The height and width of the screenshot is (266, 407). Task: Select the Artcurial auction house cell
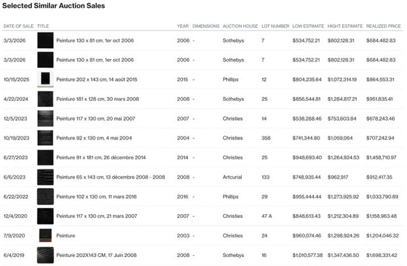pyautogui.click(x=233, y=177)
